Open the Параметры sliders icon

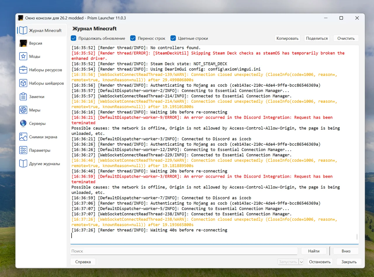click(x=23, y=150)
